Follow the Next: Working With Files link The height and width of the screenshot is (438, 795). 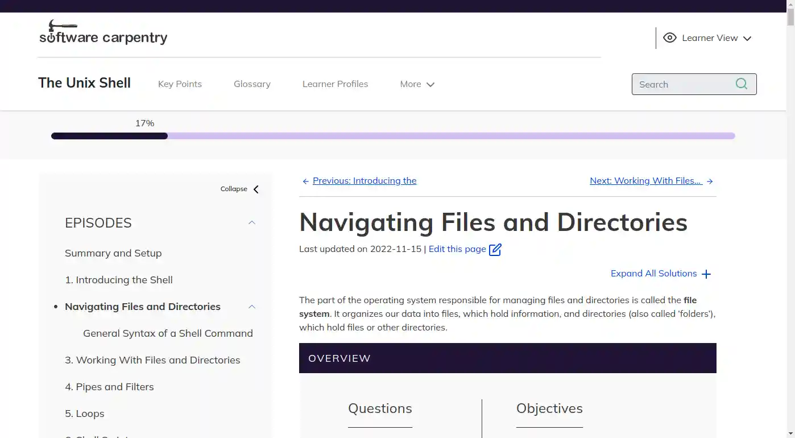(x=645, y=180)
